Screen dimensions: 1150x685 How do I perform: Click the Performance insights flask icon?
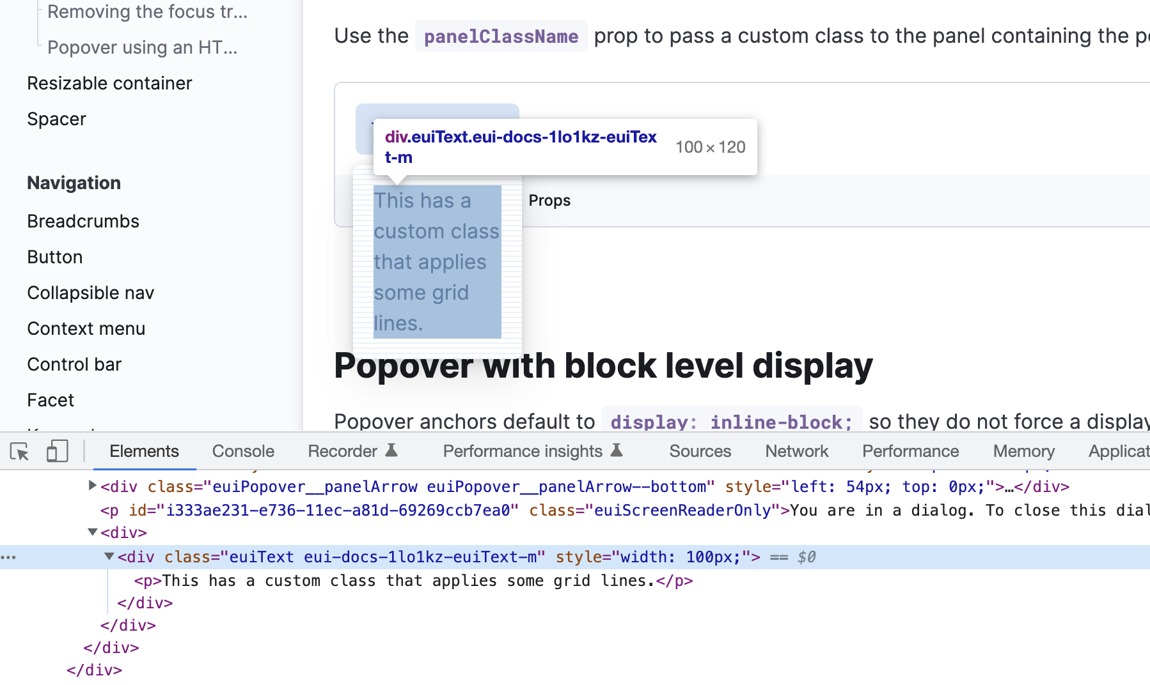click(617, 450)
